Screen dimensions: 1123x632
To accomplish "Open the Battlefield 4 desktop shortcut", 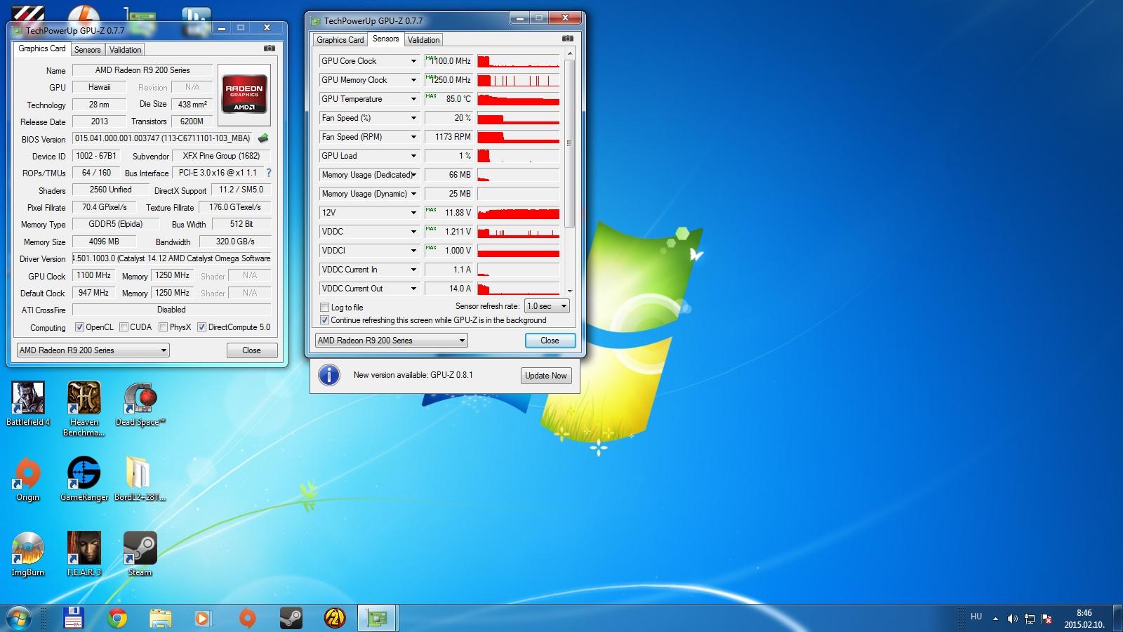I will (28, 404).
